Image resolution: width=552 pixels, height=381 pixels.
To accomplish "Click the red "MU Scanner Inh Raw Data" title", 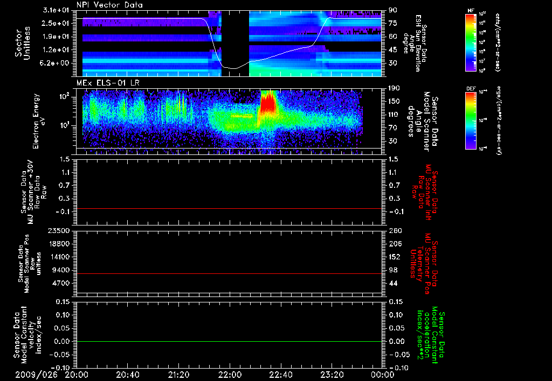I will pyautogui.click(x=425, y=192).
